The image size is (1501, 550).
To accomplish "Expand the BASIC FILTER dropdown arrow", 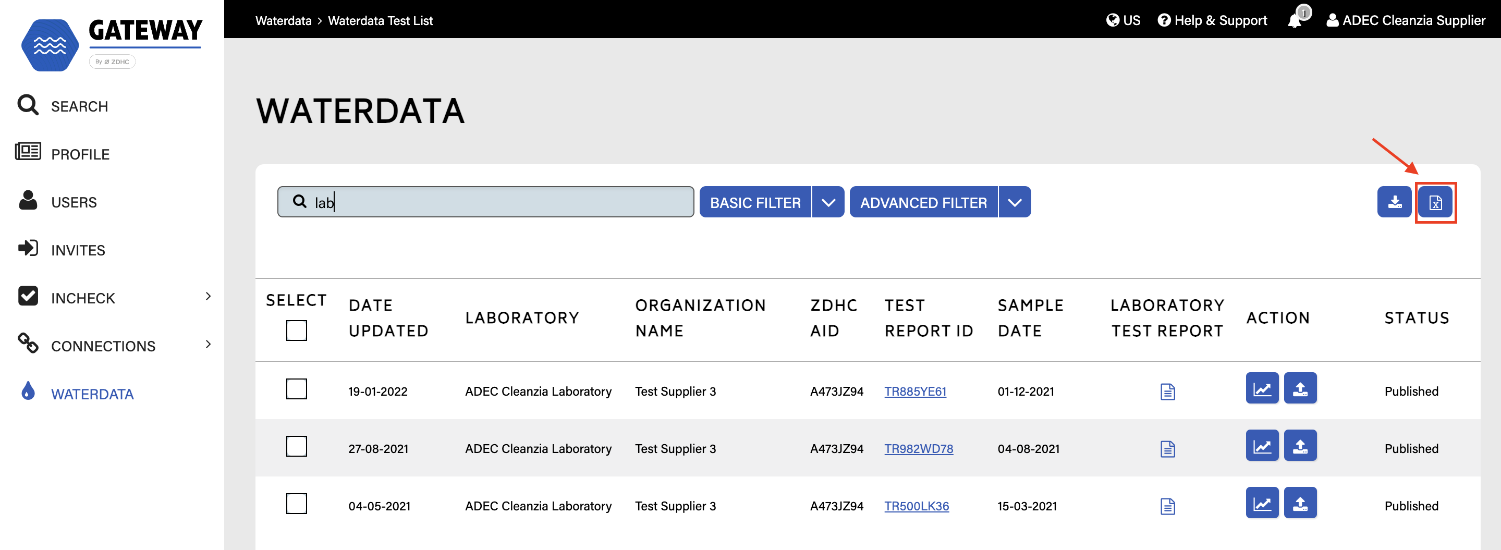I will point(828,202).
